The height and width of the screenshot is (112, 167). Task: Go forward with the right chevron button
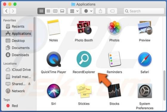(13, 11)
